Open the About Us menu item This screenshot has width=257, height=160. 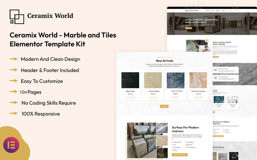[207, 11]
